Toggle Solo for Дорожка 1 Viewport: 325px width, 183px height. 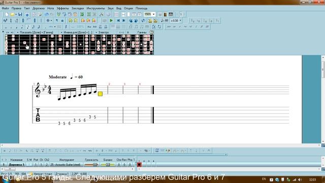(28, 165)
